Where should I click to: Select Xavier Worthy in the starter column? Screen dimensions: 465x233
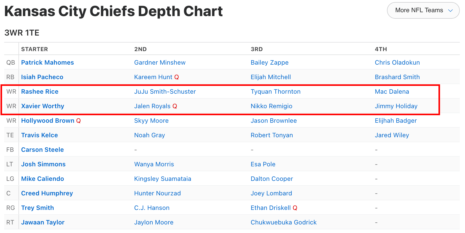coord(43,106)
